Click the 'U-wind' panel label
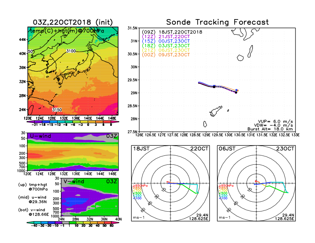This screenshot has width=315, height=243. [41, 136]
